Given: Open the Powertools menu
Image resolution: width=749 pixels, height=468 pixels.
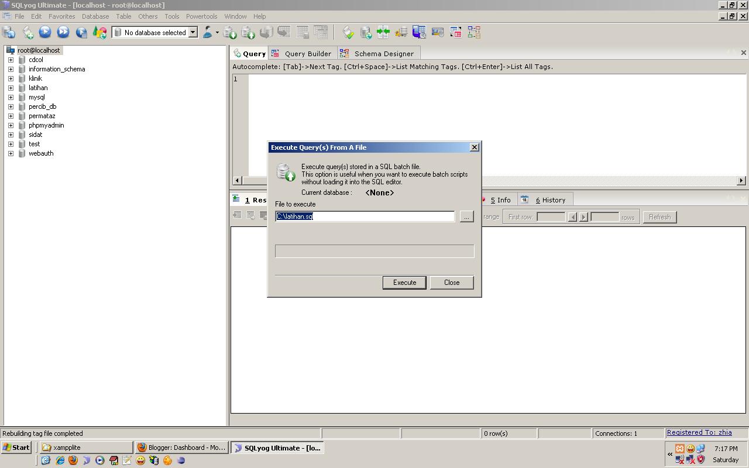Looking at the screenshot, I should click(x=201, y=16).
